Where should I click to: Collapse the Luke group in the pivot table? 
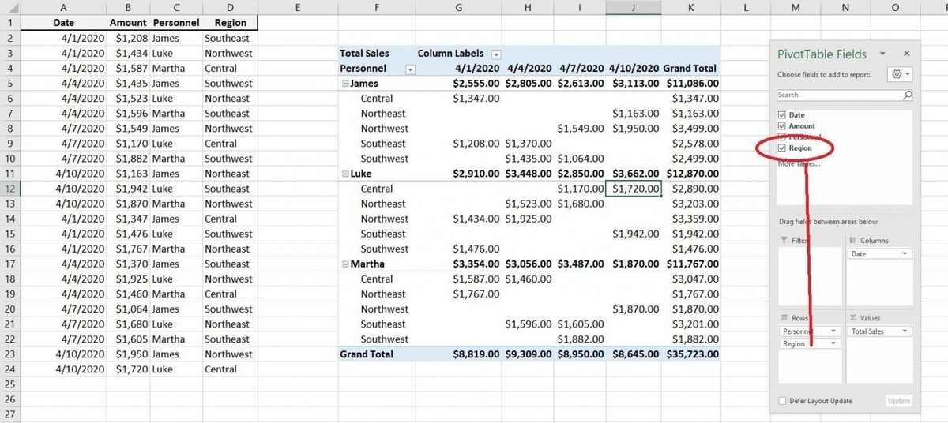pos(344,174)
